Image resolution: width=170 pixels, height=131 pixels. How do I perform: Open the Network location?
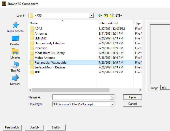(15, 80)
